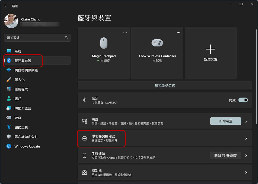Select 網路和網際網路 in the sidebar
Viewport: 258px width, 184px height.
point(26,70)
